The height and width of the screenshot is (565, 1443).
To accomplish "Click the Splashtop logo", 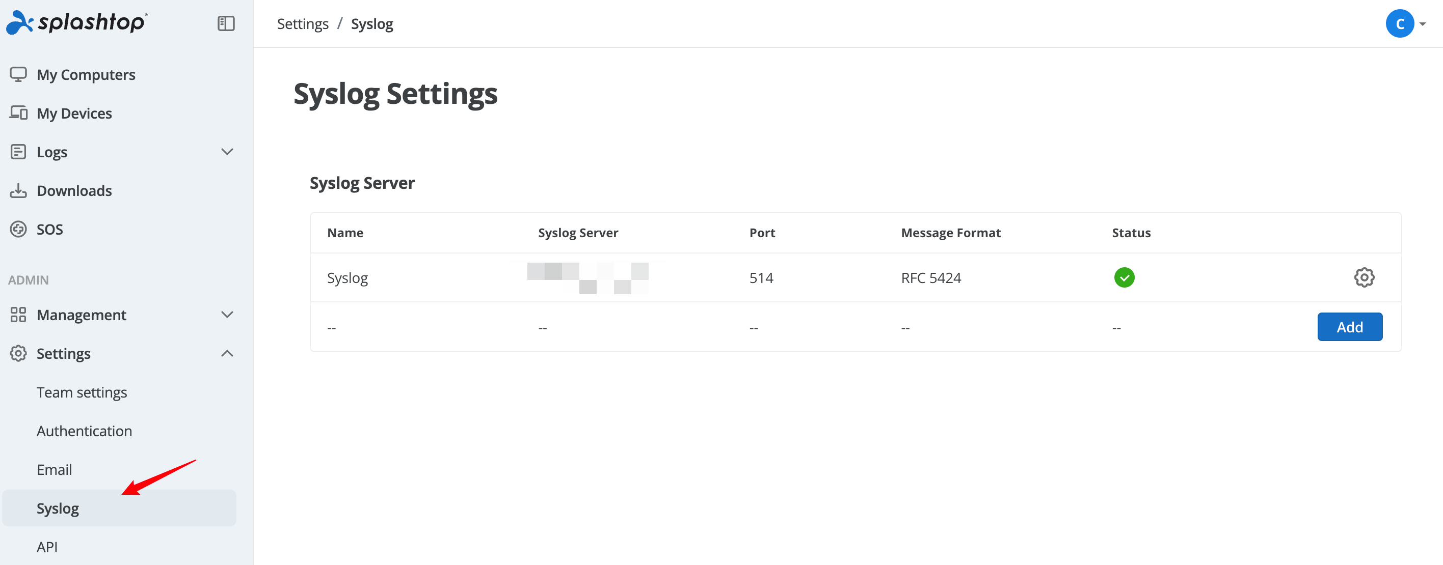I will [77, 22].
